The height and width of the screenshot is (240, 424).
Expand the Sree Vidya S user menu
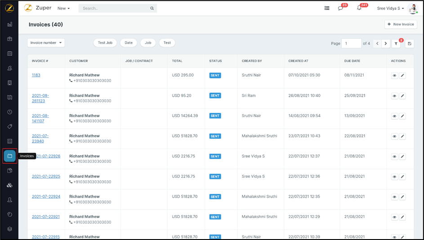[390, 8]
